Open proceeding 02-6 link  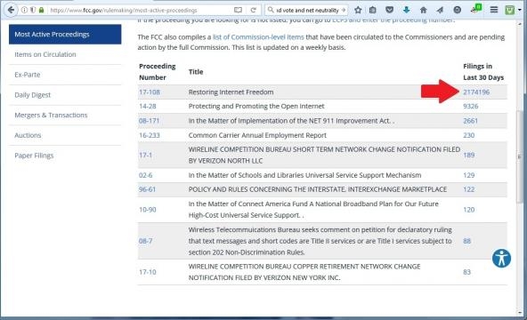[145, 175]
